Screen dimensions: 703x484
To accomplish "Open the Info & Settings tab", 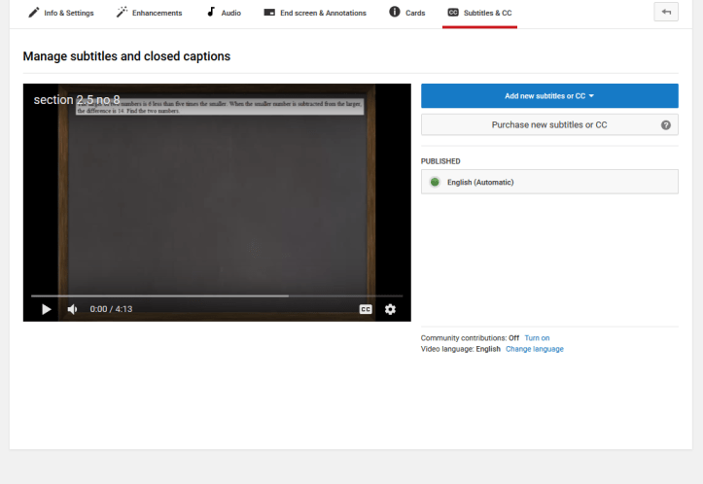I will coord(61,13).
